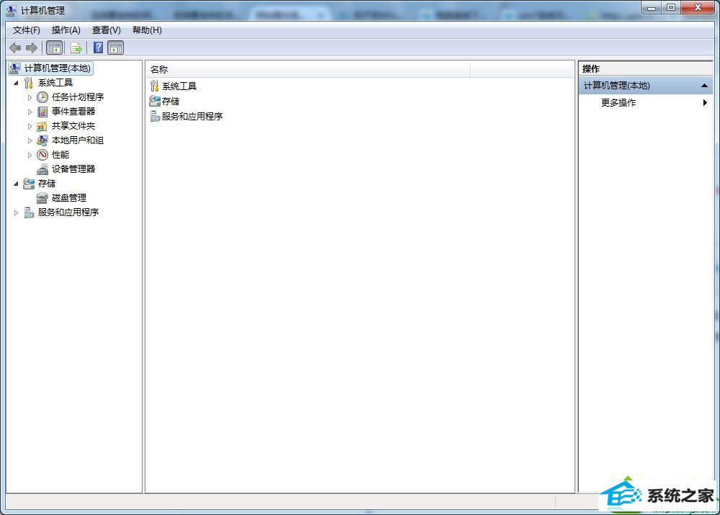Click the 操作 pane header
This screenshot has height=515, width=720.
pos(645,69)
